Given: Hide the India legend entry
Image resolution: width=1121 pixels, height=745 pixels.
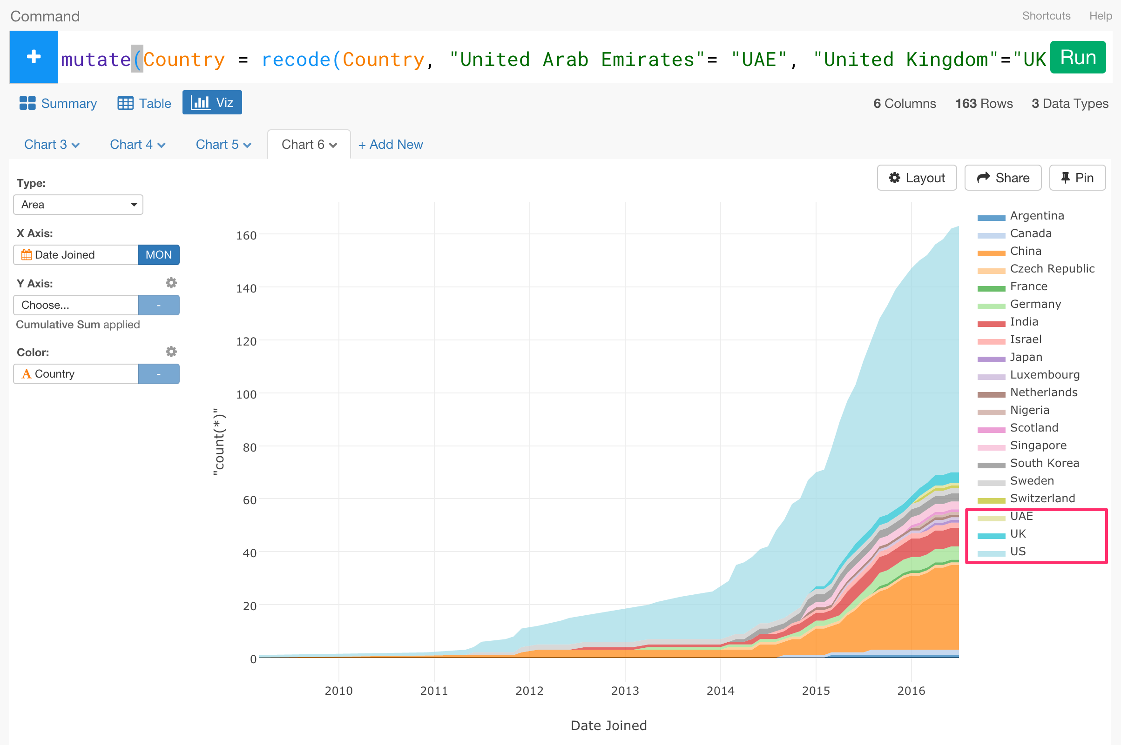Looking at the screenshot, I should [x=1024, y=322].
